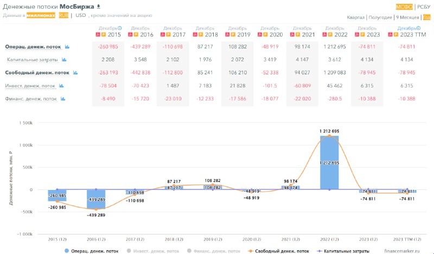Open the orange presentation icon for 2017
This screenshot has width=434, height=254.
(x=168, y=35)
